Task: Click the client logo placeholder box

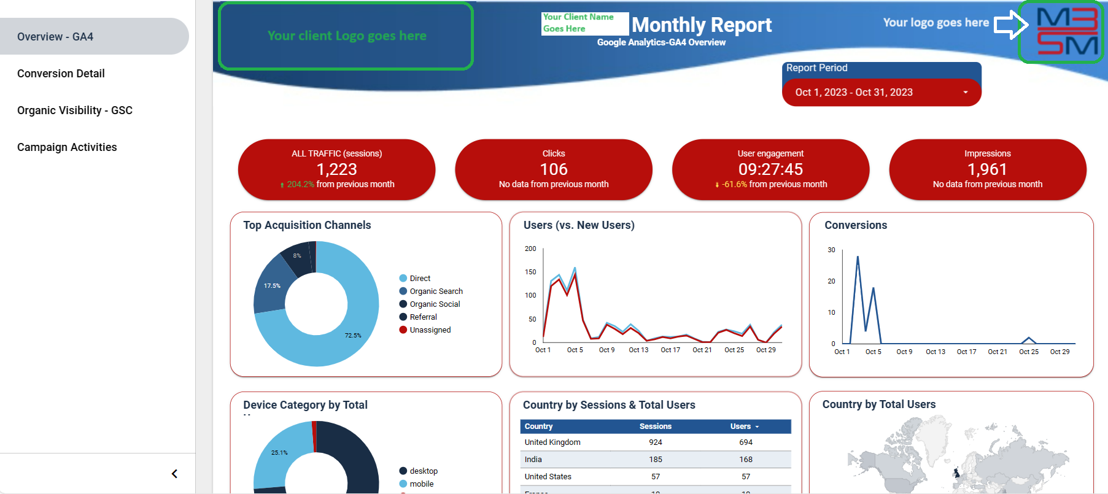Action: (x=346, y=36)
